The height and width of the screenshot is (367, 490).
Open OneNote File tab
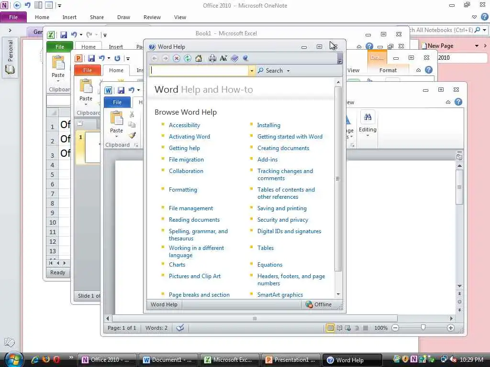[13, 17]
